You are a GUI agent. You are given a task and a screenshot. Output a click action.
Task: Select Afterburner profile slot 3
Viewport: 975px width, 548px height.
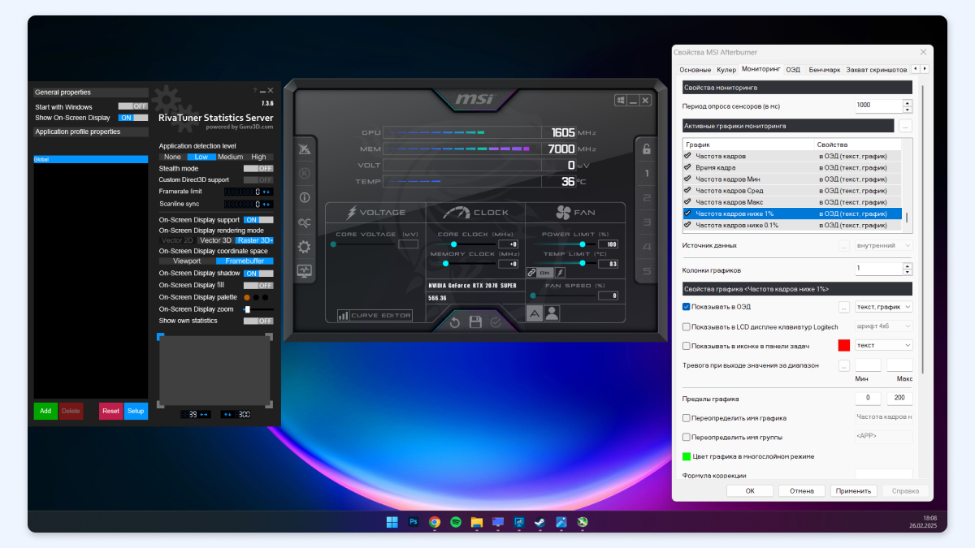(647, 222)
